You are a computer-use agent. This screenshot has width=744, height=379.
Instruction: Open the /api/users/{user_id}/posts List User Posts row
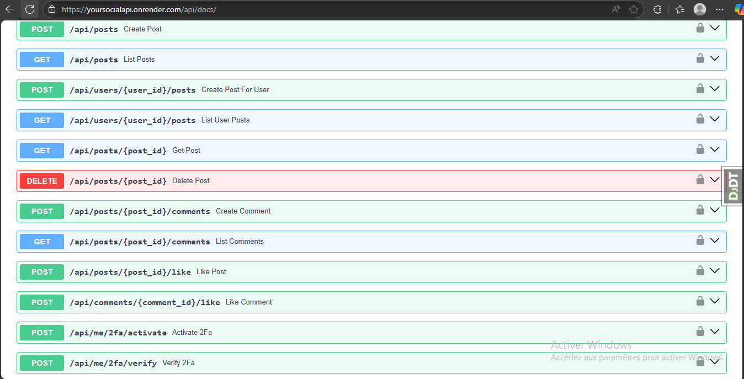[132, 120]
